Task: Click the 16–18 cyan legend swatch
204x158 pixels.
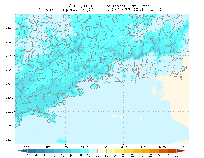Action: click(x=84, y=151)
